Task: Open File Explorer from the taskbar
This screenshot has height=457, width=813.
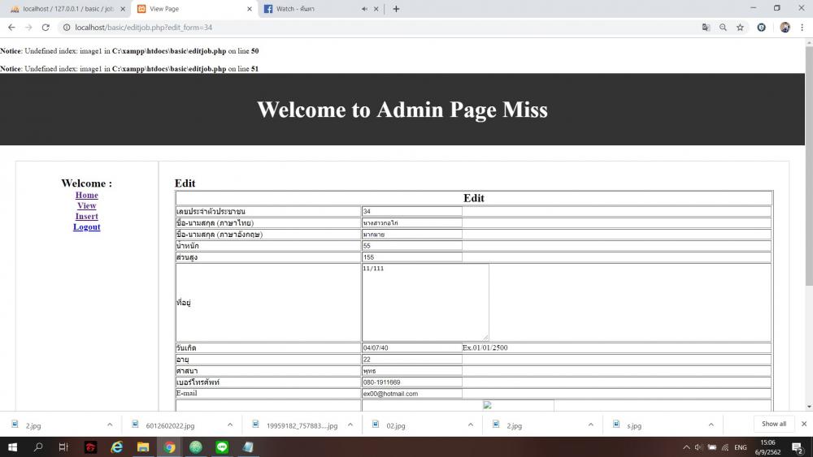Action: click(x=143, y=447)
